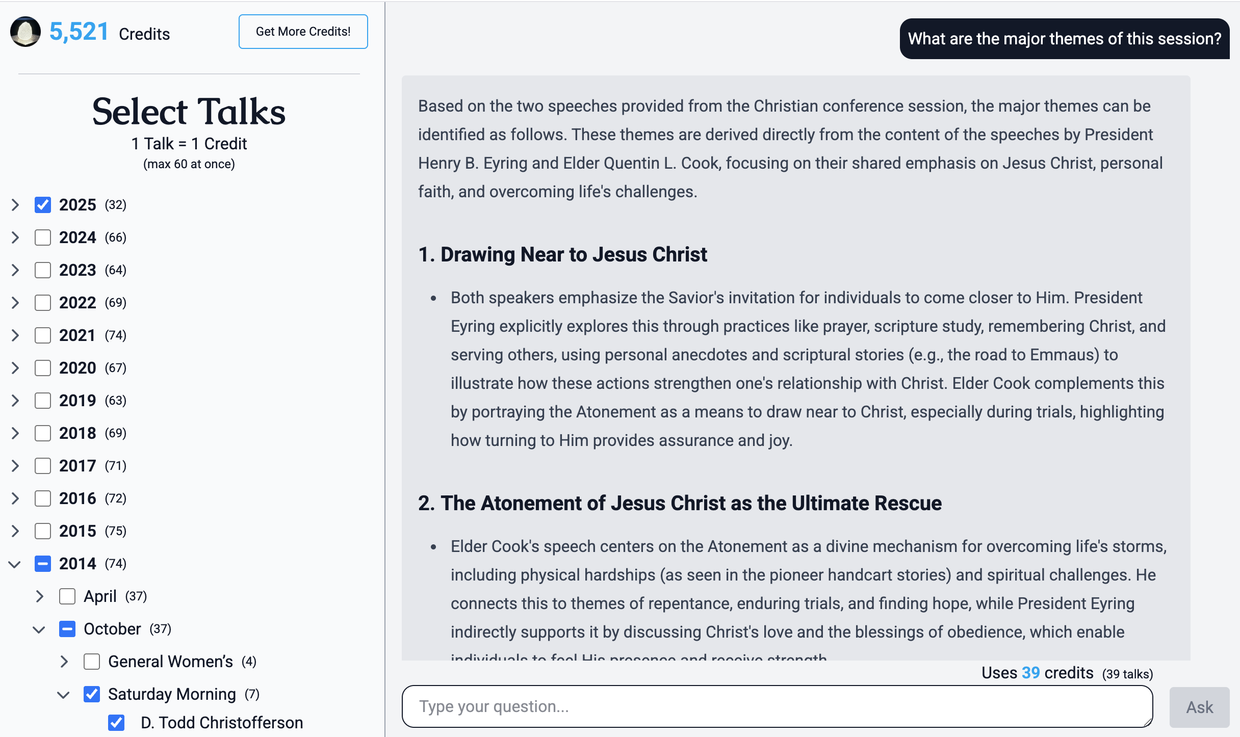Expand the 2025 year chevron
1240x737 pixels.
15,205
